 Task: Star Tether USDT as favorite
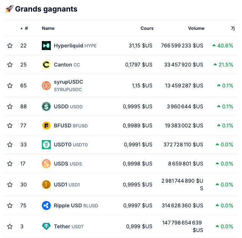tap(10, 226)
